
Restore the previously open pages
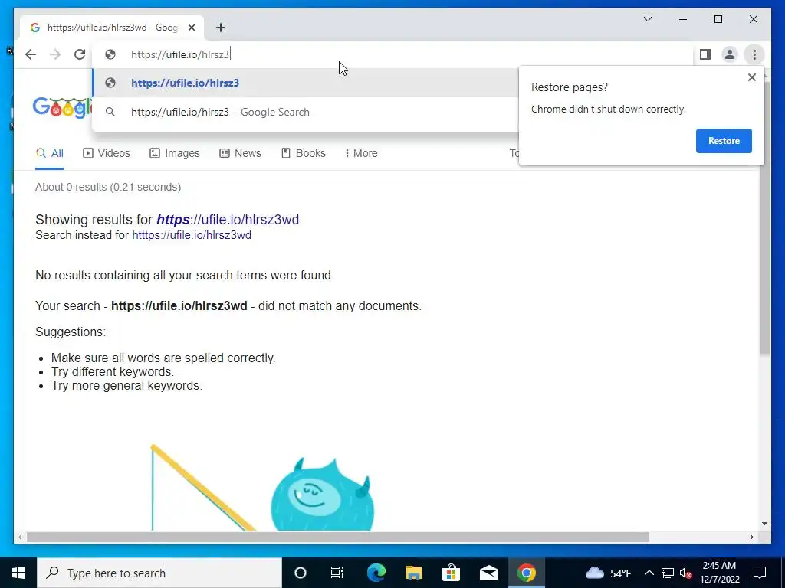724,141
